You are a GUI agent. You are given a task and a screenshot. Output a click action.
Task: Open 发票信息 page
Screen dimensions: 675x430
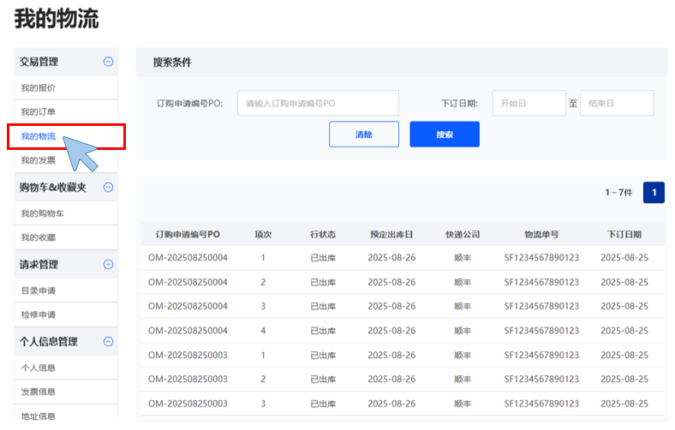[x=39, y=392]
